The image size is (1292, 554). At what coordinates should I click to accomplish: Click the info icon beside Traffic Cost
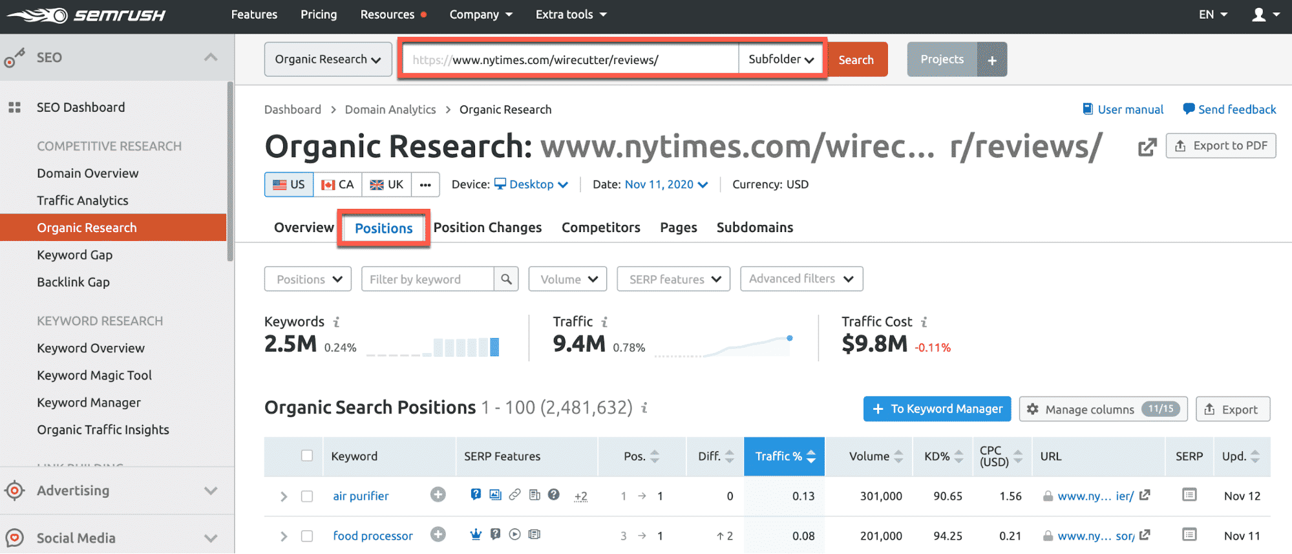point(924,322)
